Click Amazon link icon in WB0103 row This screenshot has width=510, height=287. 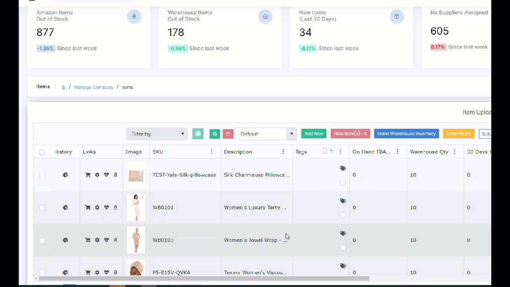116,240
